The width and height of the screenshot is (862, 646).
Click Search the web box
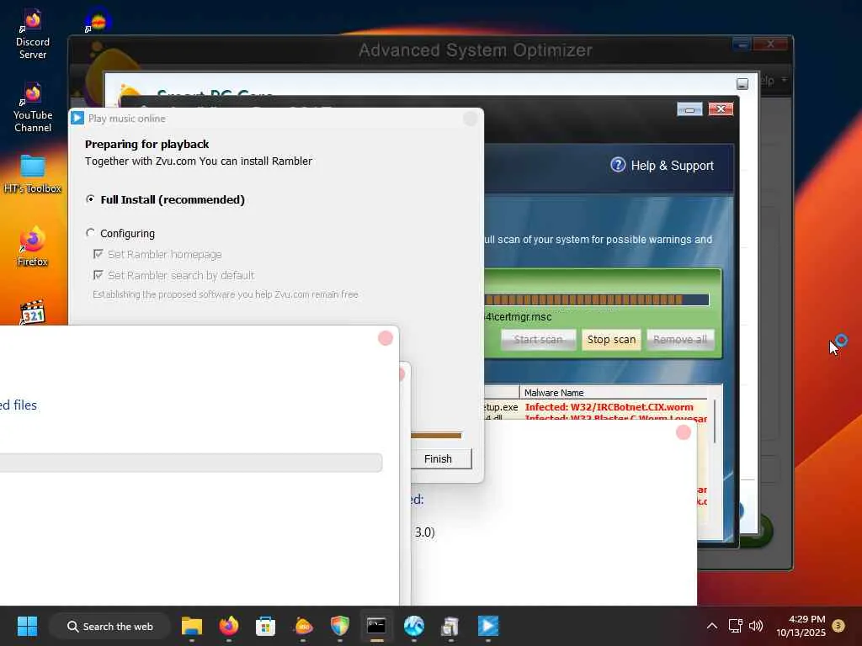pyautogui.click(x=110, y=626)
